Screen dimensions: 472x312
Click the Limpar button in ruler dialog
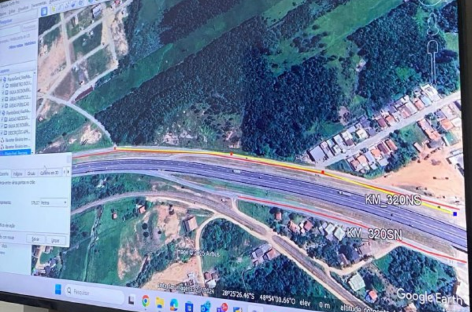[55, 240]
